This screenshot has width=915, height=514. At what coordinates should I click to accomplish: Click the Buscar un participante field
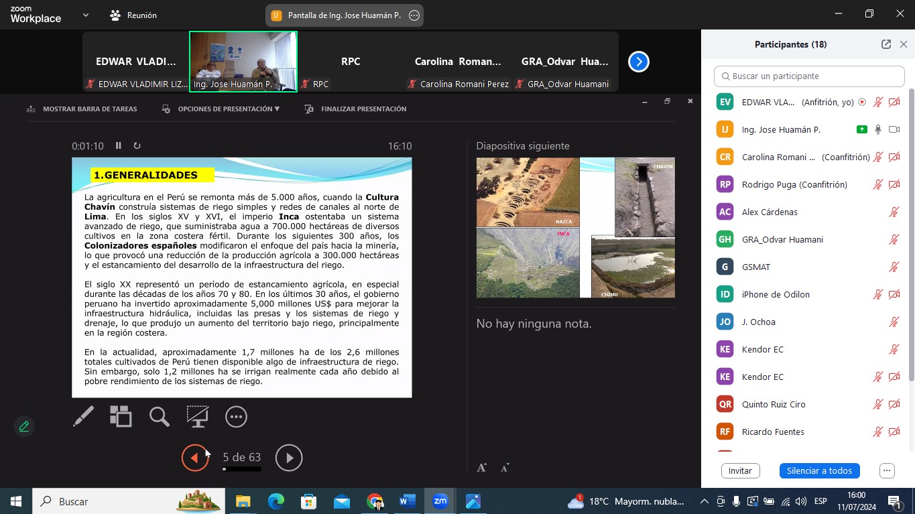tap(809, 76)
